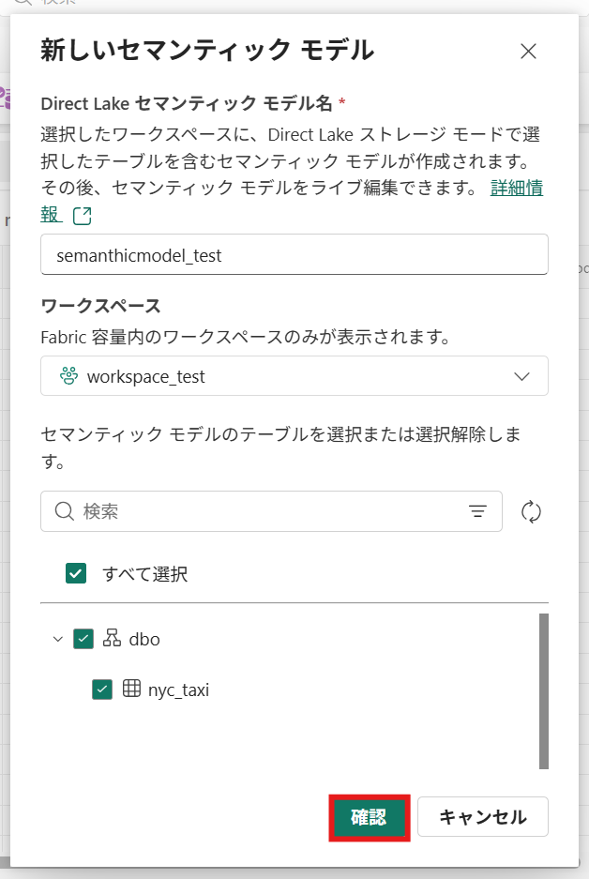Click the refresh tables icon
589x879 pixels.
coord(532,511)
